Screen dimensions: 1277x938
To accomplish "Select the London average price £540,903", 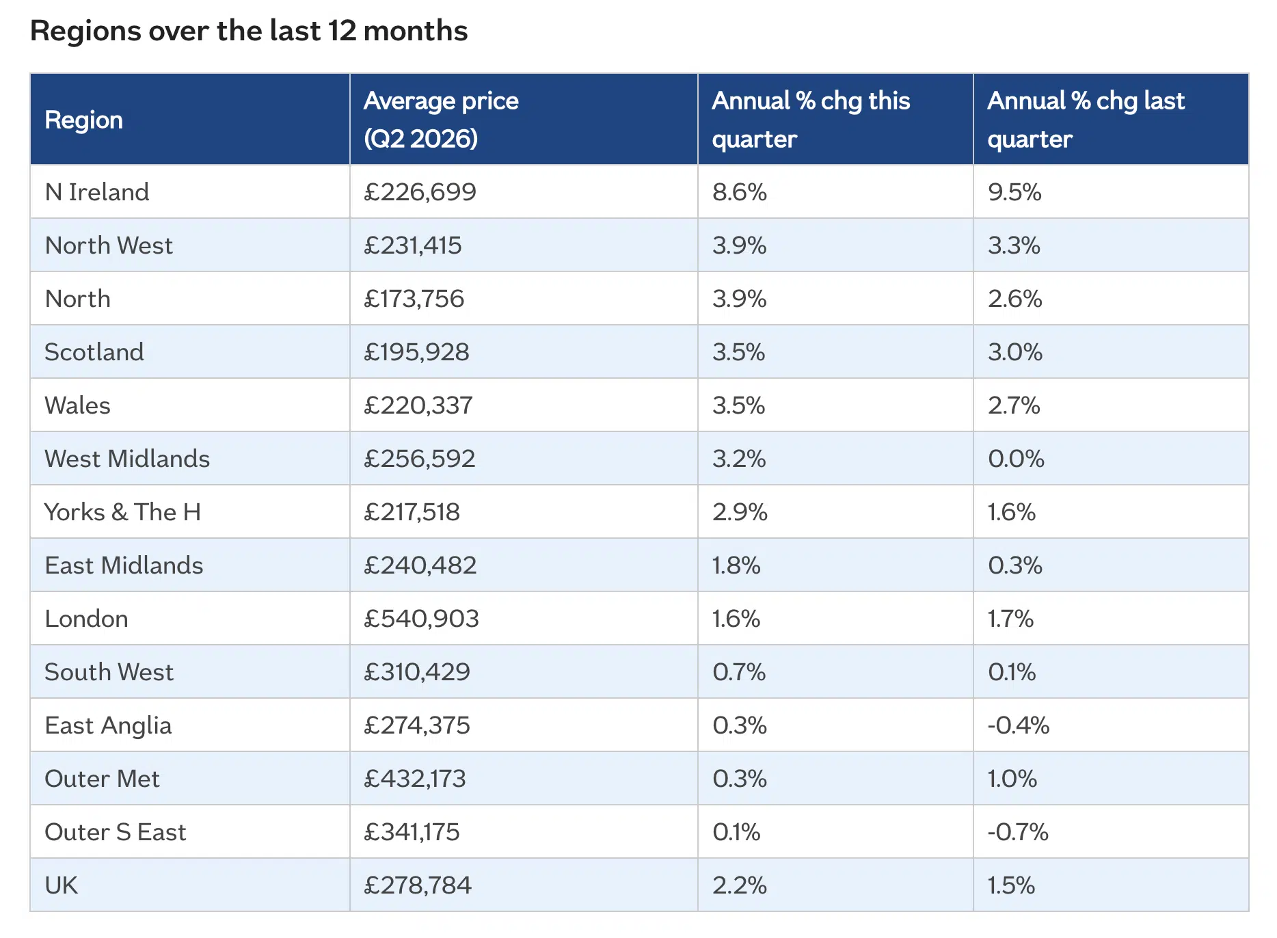I will (x=421, y=619).
